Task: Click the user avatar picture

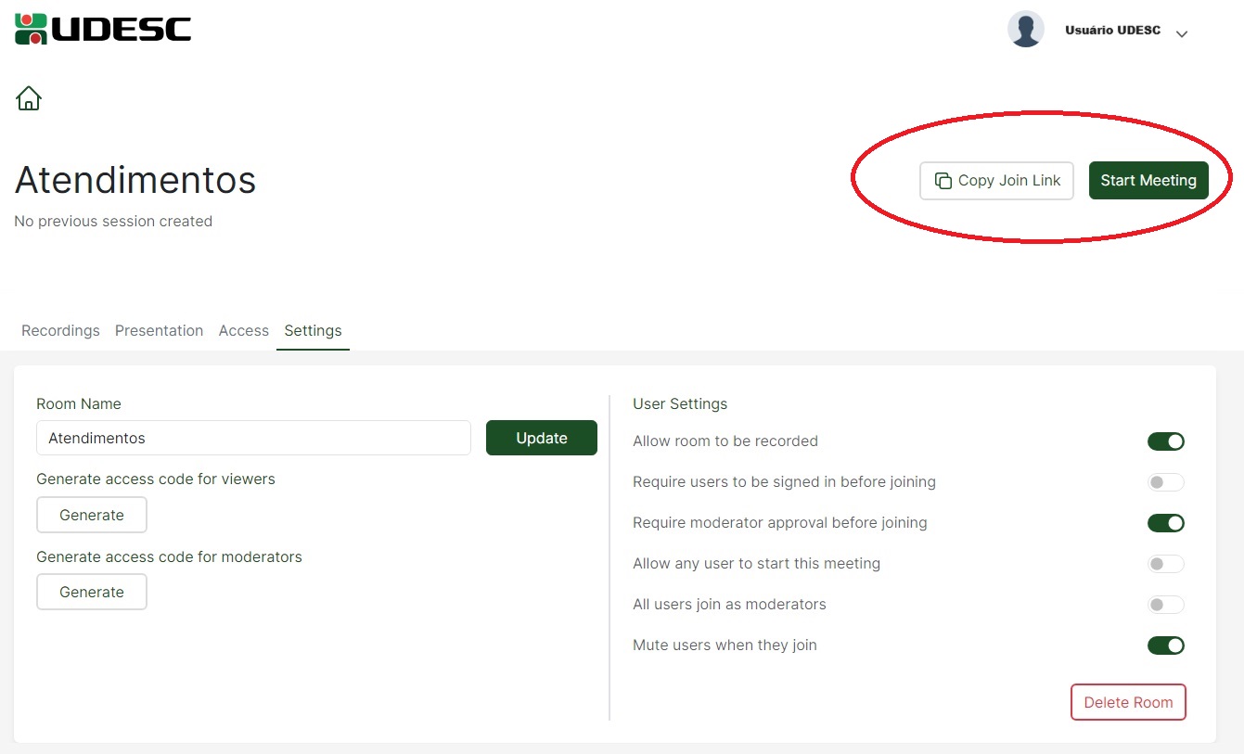Action: pos(1025,30)
